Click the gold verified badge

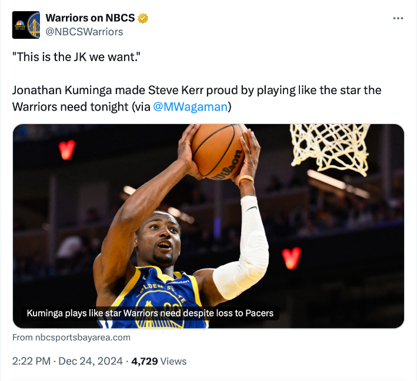click(x=143, y=18)
